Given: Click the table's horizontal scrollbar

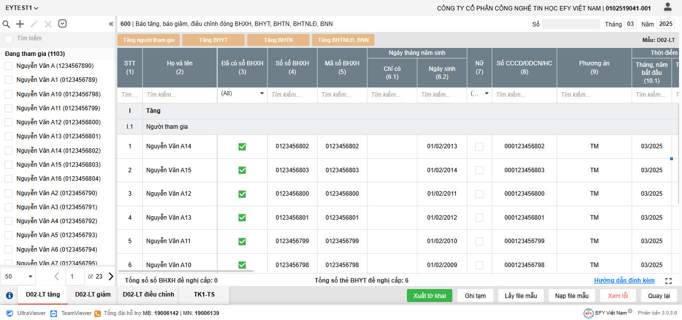Looking at the screenshot, I should coord(186,271).
